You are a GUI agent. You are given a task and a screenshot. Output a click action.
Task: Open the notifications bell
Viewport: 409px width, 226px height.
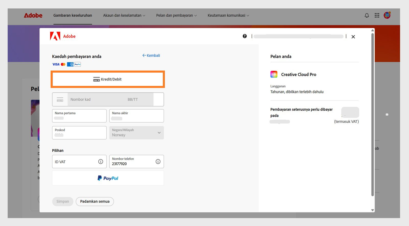(367, 15)
